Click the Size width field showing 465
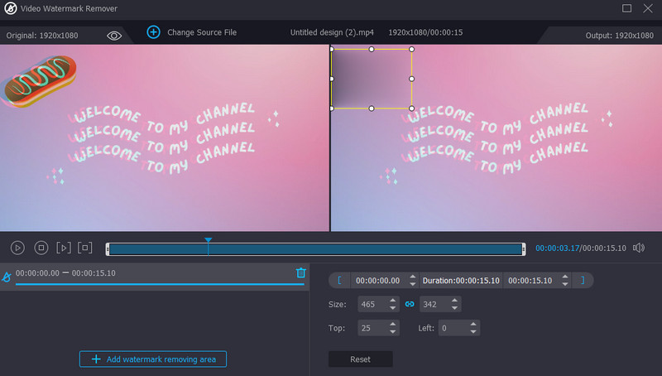The height and width of the screenshot is (376, 662). click(x=371, y=305)
